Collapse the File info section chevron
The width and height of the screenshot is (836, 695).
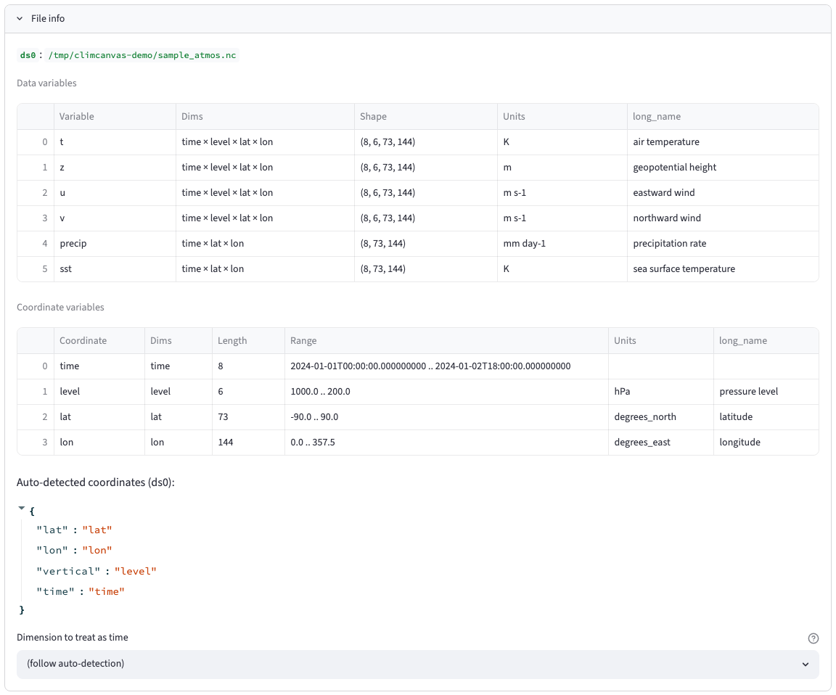pos(20,19)
